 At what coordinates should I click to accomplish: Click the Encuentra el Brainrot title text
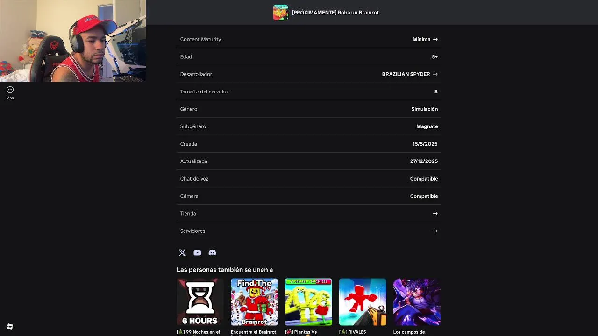253,332
